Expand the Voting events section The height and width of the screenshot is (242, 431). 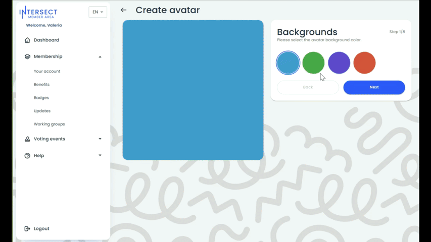[100, 139]
